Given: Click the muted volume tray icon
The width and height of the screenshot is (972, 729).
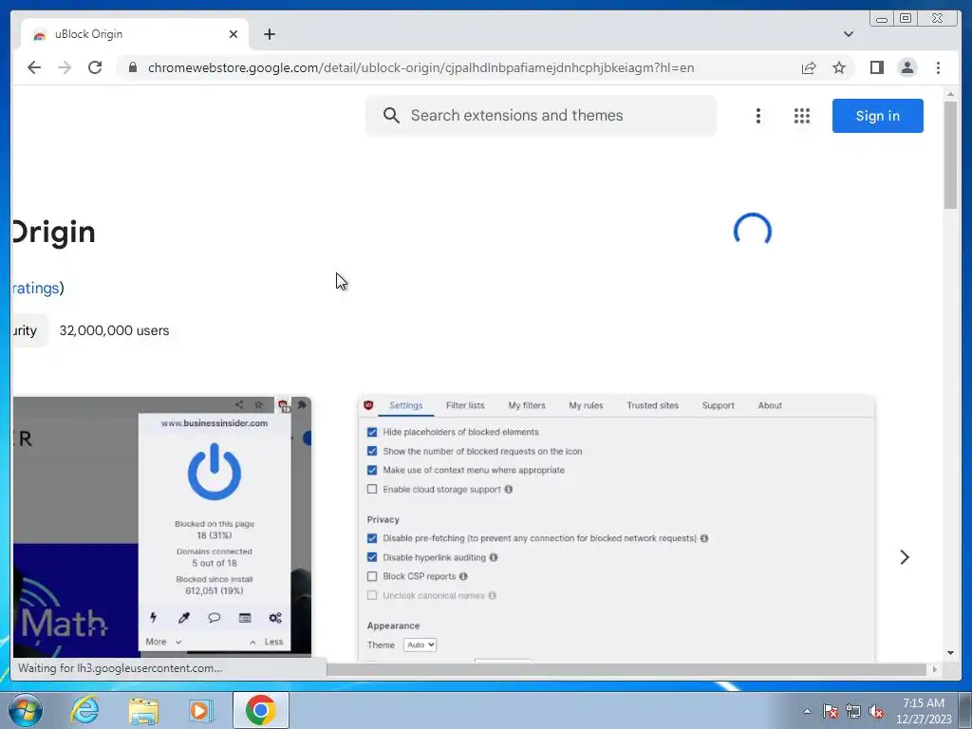Looking at the screenshot, I should point(876,711).
